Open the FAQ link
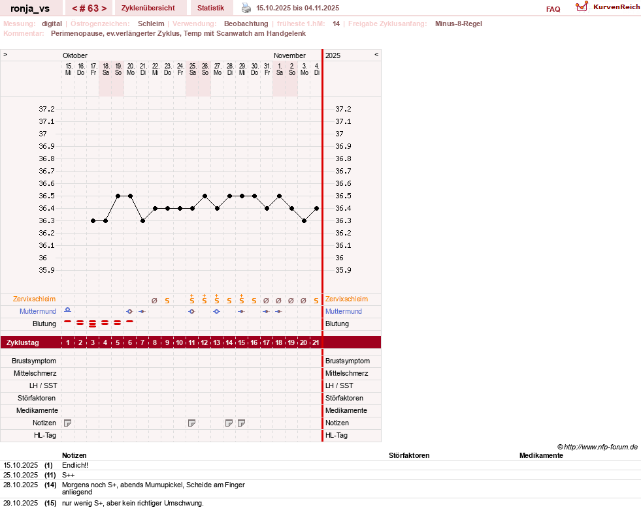Image resolution: width=641 pixels, height=529 pixels. pyautogui.click(x=553, y=9)
